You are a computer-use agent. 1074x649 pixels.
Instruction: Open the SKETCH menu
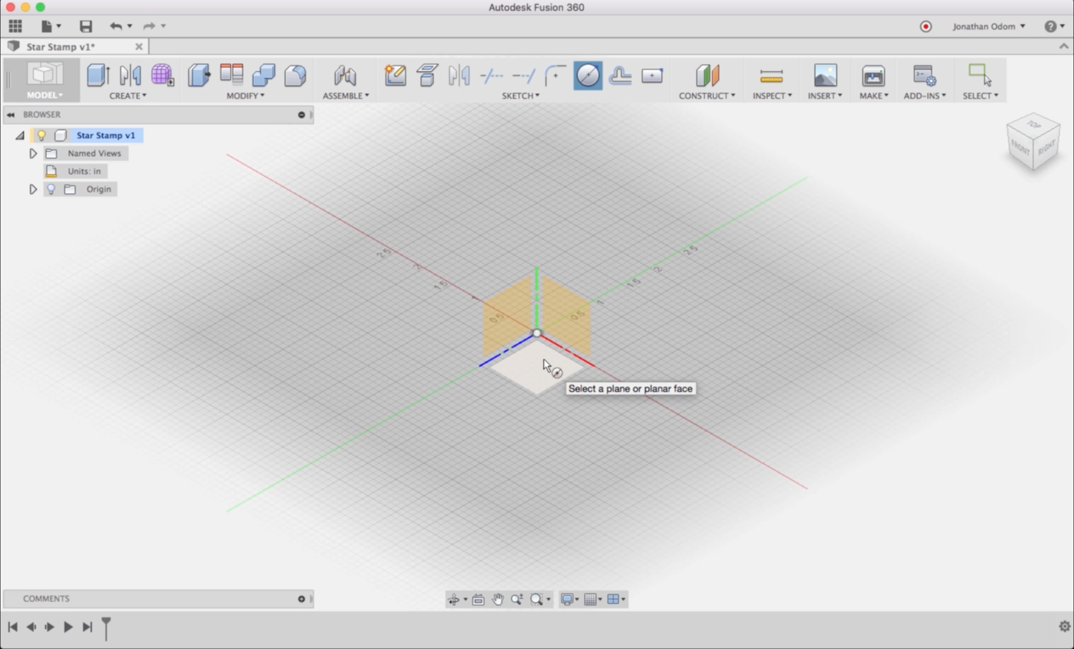[x=520, y=96]
